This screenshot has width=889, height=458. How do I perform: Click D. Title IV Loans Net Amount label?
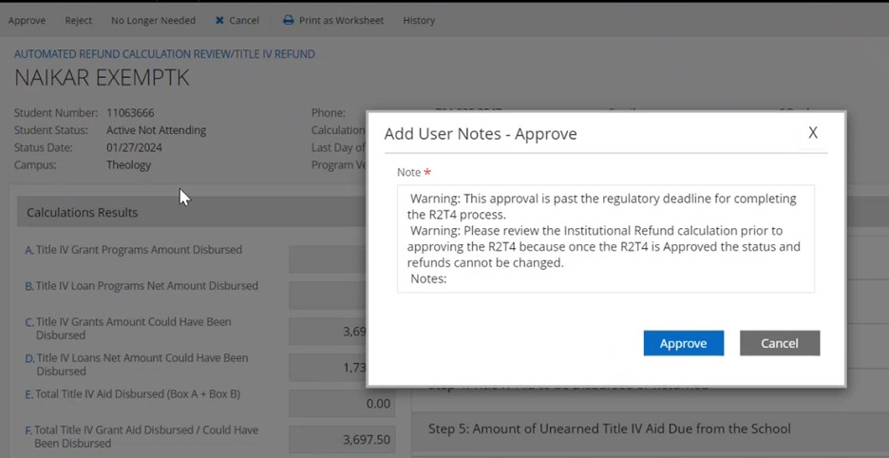(x=137, y=364)
